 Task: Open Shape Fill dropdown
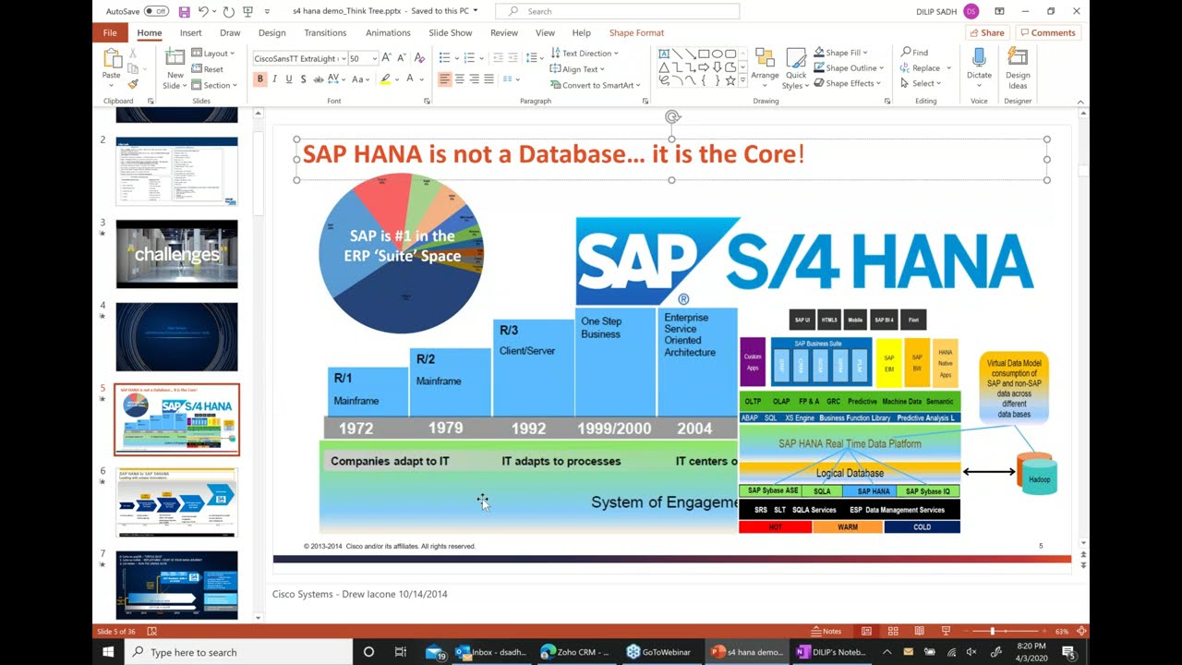pyautogui.click(x=840, y=53)
